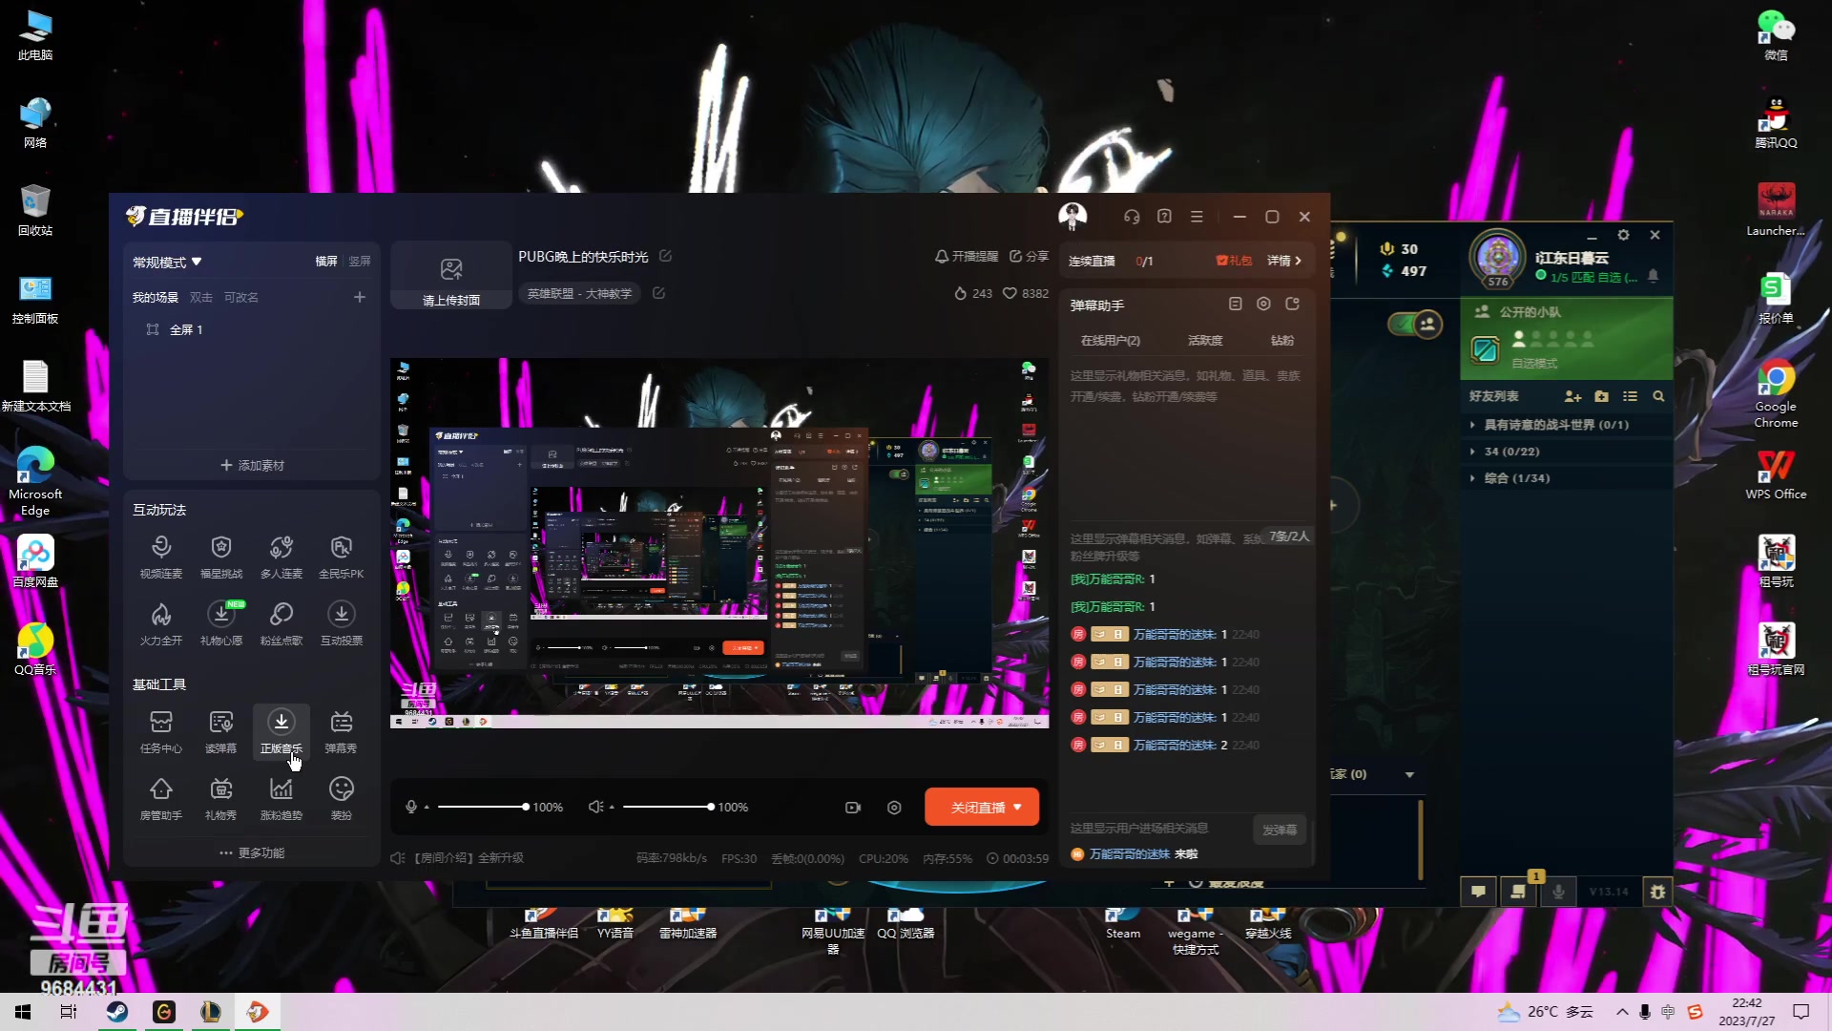
Task: Add new scene with plus icon
Action: 360,297
